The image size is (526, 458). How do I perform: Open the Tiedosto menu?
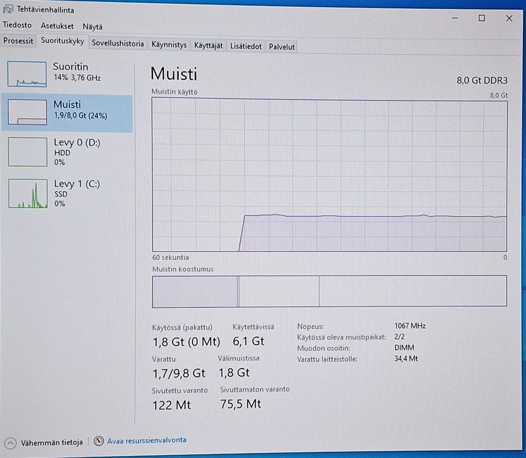tap(17, 25)
